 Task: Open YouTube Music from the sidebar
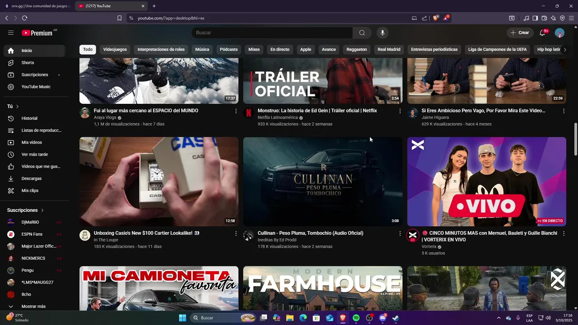coord(34,87)
